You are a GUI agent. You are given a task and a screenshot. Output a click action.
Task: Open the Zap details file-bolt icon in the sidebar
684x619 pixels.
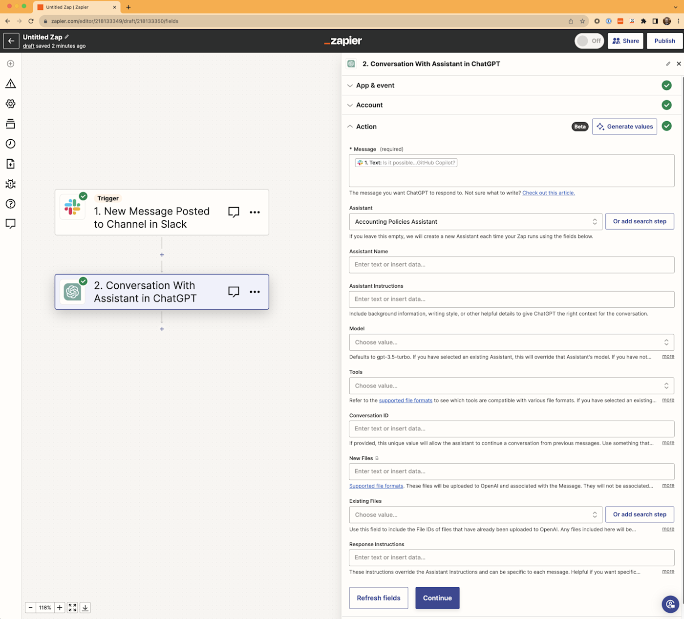tap(10, 164)
